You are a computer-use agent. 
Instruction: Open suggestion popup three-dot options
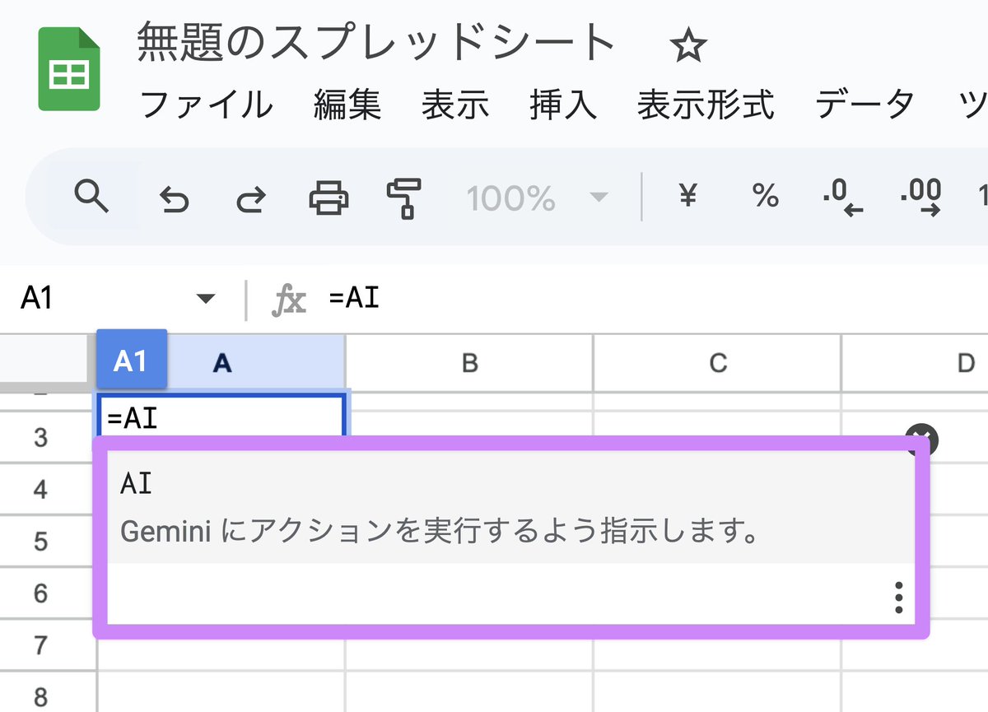click(898, 598)
